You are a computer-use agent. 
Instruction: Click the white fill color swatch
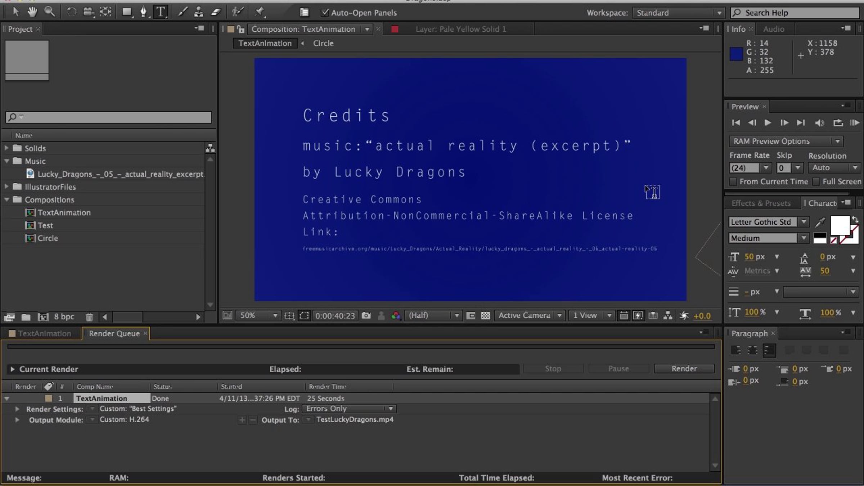click(840, 225)
